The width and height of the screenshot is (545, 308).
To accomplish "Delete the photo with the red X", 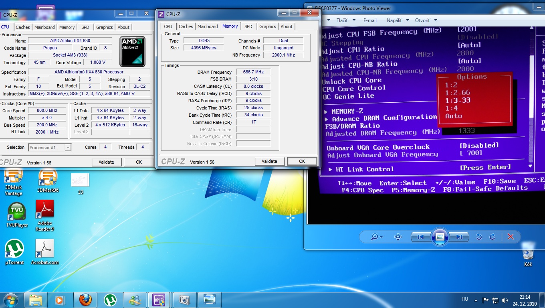I will pyautogui.click(x=511, y=237).
